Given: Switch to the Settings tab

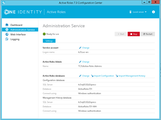Looking at the screenshot, I should tap(49, 41).
